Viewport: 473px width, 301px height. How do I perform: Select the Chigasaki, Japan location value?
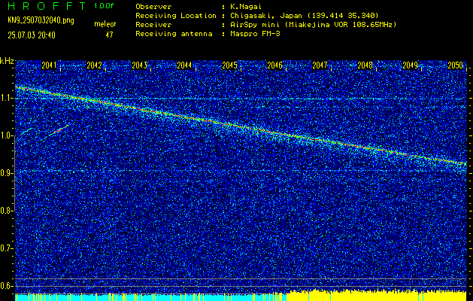(x=305, y=16)
